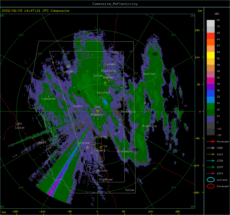The width and height of the screenshot is (230, 215).
Task: Click the 80 dBZ white color swatch
Action: 211,23
